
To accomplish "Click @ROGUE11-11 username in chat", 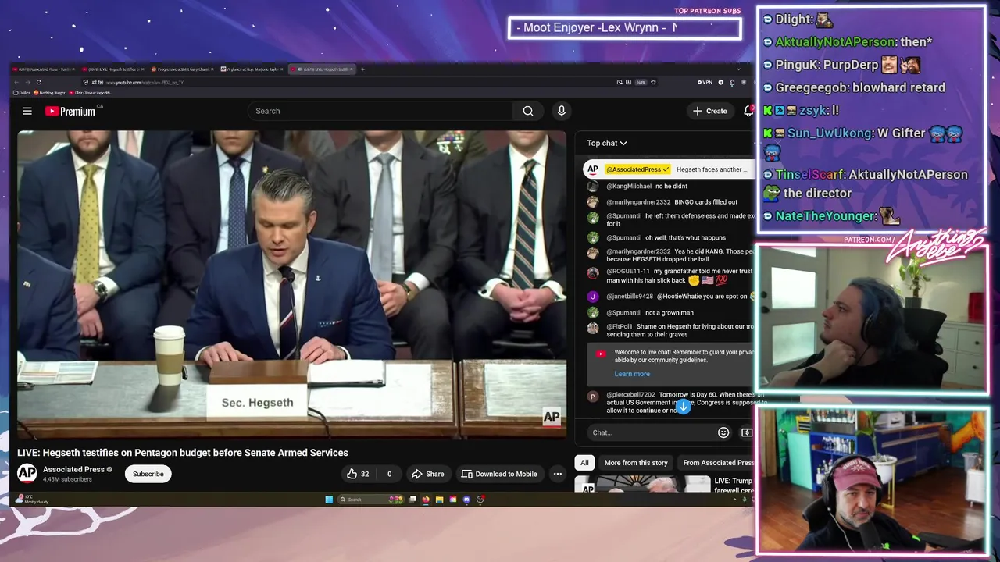I will coord(628,272).
